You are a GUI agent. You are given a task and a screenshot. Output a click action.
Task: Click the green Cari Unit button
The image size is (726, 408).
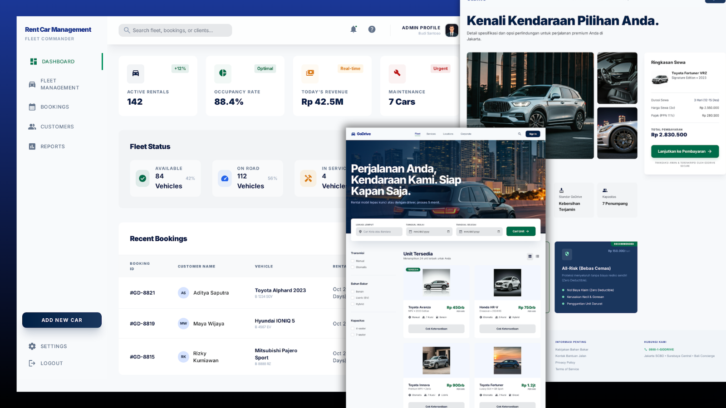point(521,231)
